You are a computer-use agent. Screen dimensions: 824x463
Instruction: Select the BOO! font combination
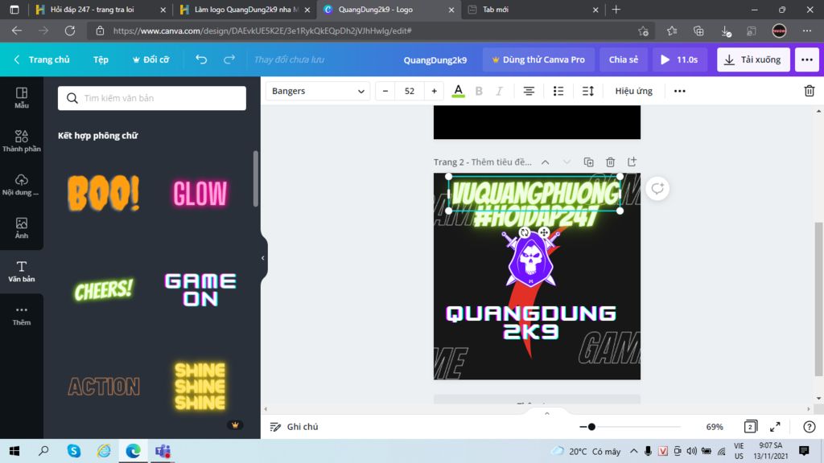tap(104, 193)
